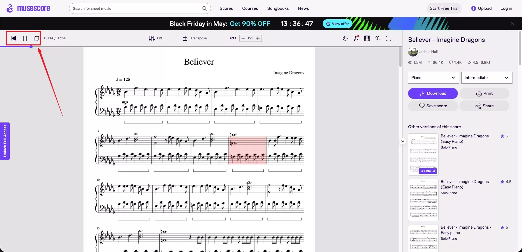Click the Download button

pos(433,93)
